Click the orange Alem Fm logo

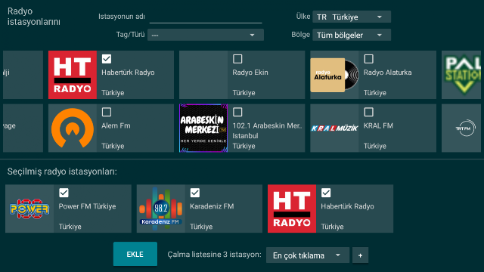[x=73, y=128]
